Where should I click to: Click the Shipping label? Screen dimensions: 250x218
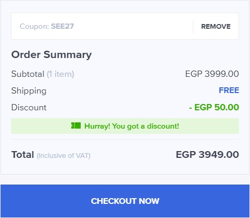[x=29, y=91]
